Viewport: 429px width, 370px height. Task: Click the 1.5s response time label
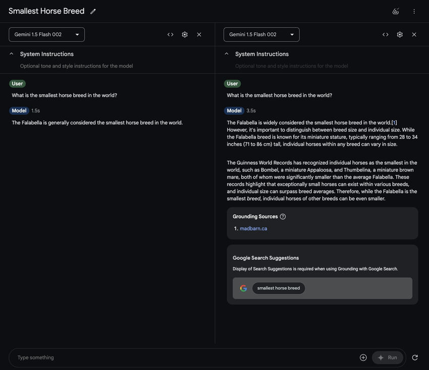tap(35, 111)
